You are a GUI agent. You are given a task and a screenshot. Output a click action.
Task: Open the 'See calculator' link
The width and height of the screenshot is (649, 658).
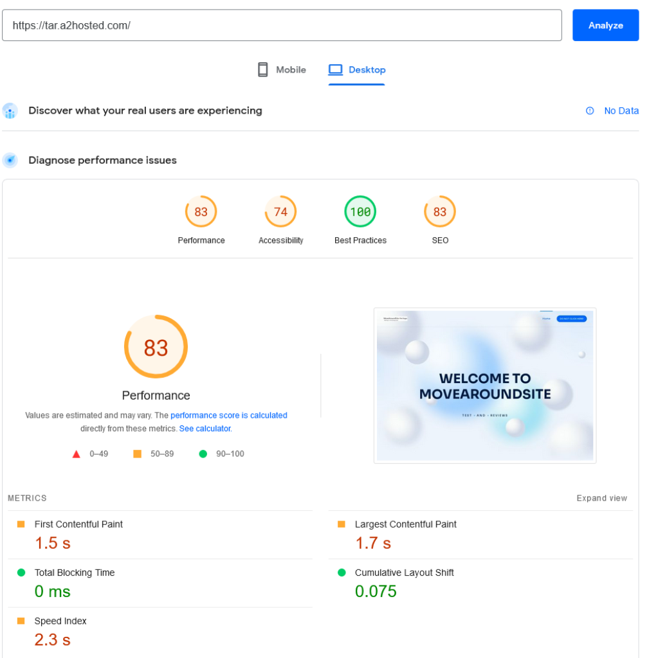(x=205, y=429)
